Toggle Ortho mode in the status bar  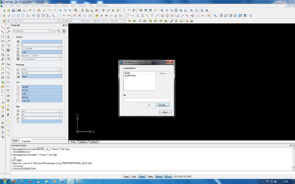[142, 177]
